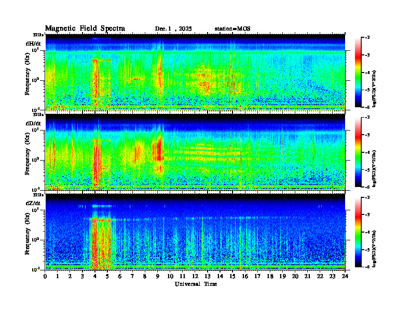Click hour '14' on Universal Time axis
The height and width of the screenshot is (317, 411).
click(220, 276)
